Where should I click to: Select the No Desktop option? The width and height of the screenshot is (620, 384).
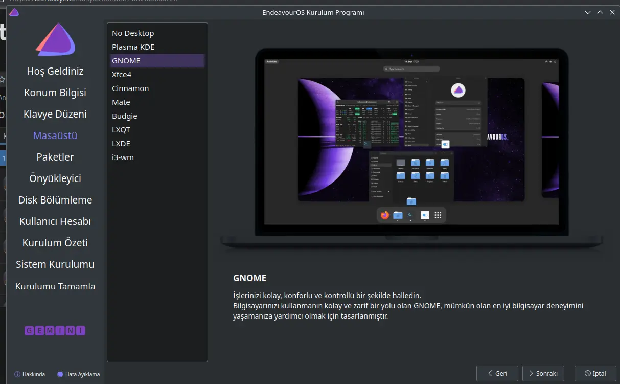click(x=157, y=33)
